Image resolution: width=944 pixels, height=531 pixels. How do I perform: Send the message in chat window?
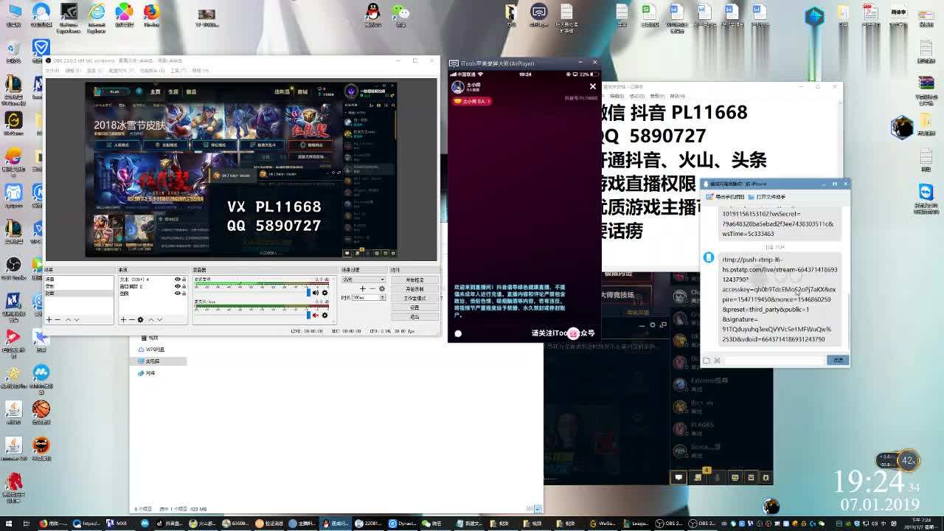pyautogui.click(x=838, y=360)
